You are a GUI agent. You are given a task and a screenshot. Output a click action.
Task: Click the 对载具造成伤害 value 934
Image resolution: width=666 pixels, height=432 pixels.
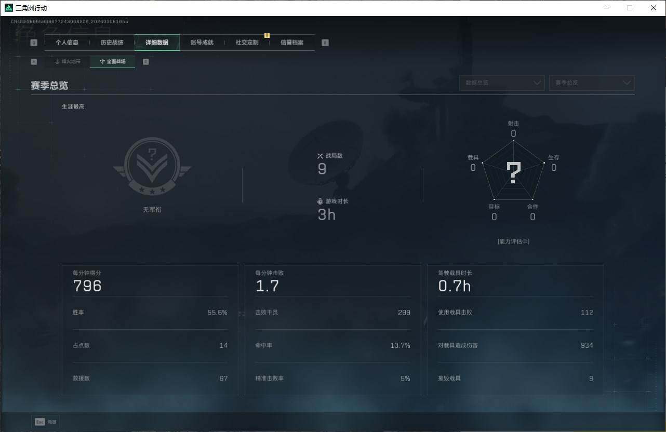(587, 345)
